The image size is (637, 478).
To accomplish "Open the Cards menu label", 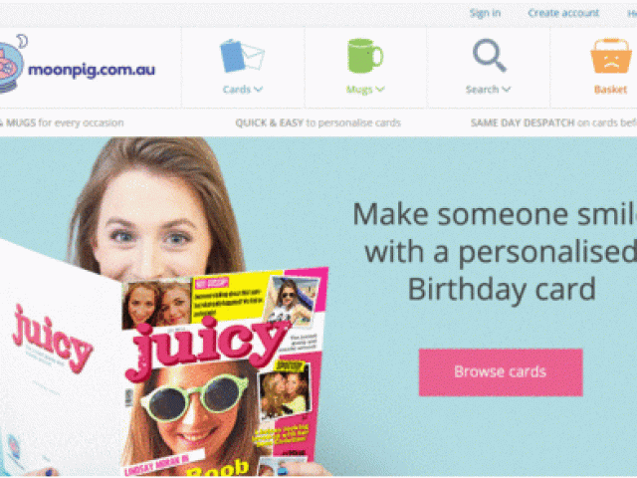I will coord(237,90).
